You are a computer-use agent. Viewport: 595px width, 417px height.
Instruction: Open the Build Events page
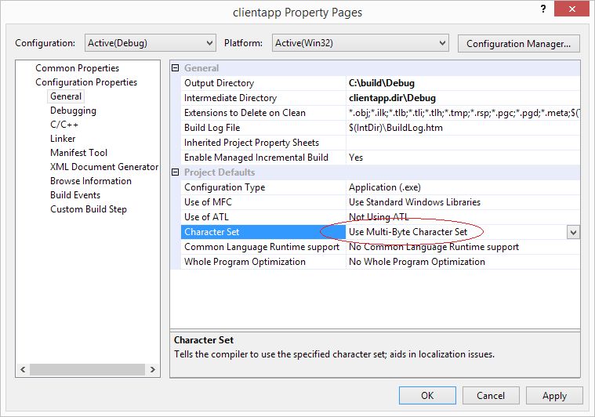[x=75, y=195]
